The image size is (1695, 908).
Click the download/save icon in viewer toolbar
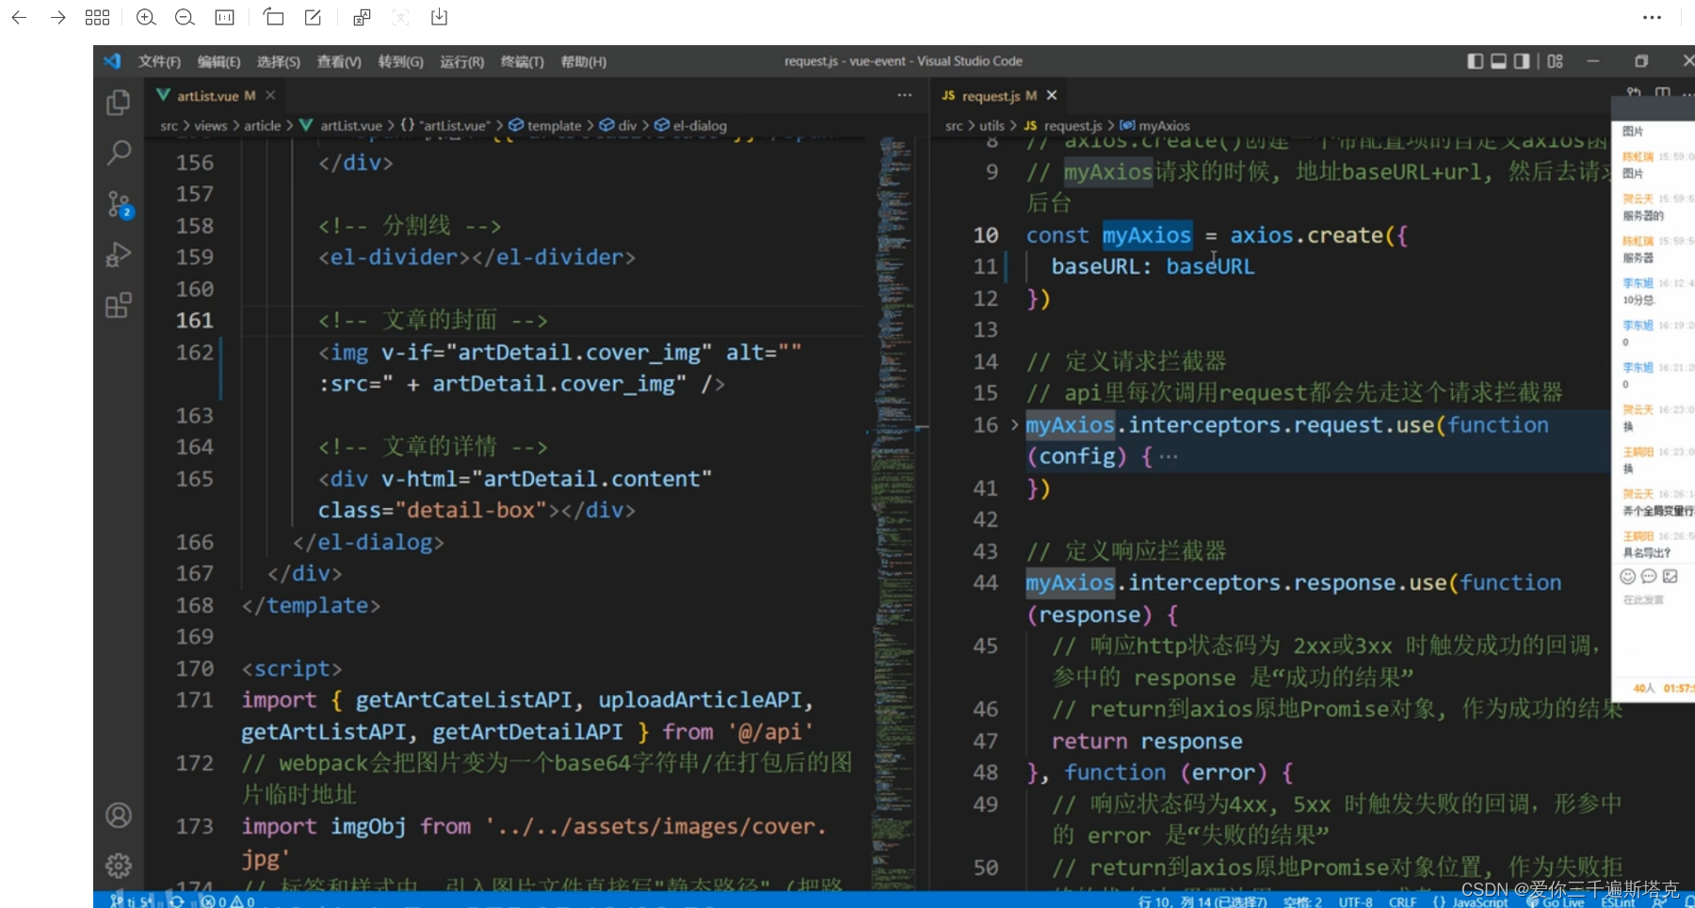coord(439,17)
